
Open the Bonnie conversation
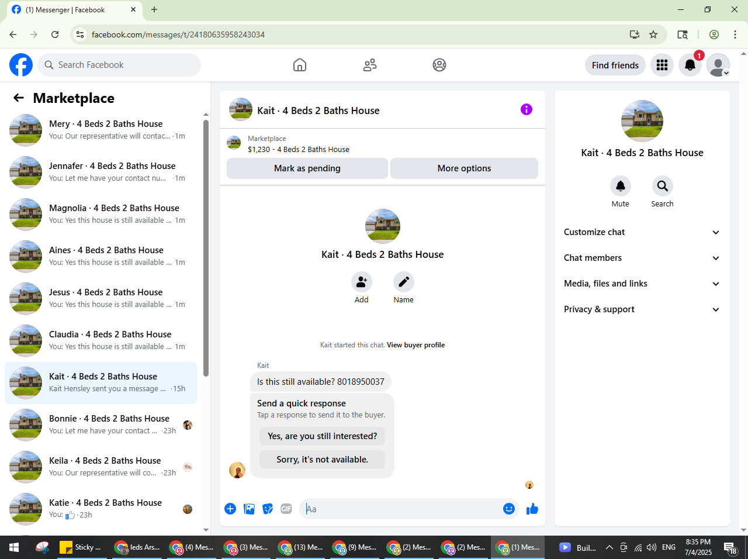click(101, 425)
